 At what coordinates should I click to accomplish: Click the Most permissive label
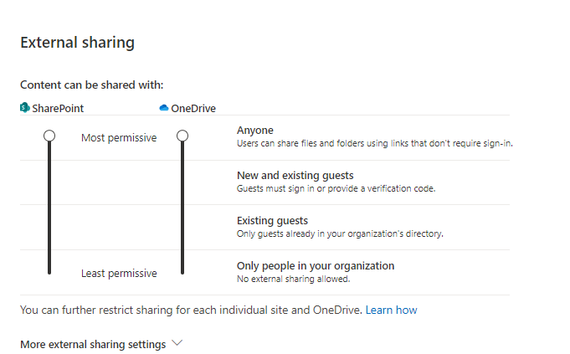119,138
